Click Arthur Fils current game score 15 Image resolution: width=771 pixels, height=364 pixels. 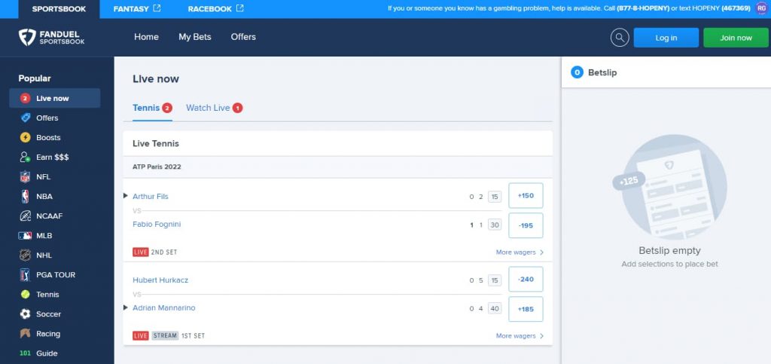pos(495,197)
